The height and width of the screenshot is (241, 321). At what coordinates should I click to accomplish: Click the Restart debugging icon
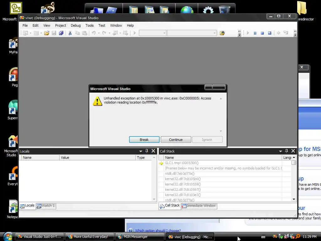pos(270,33)
